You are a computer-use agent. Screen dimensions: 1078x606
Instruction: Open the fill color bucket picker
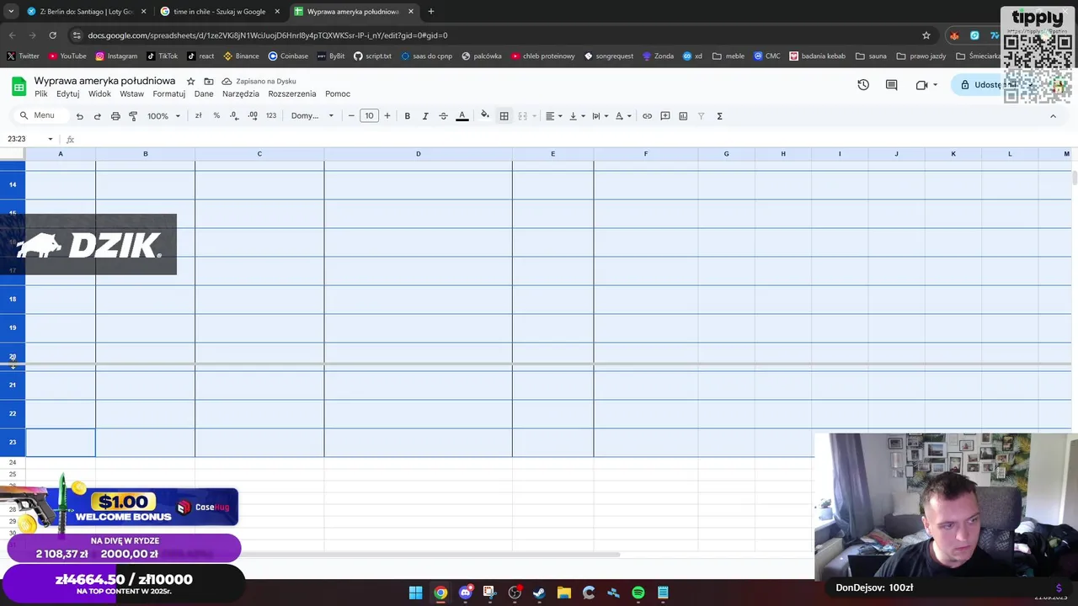coord(484,116)
